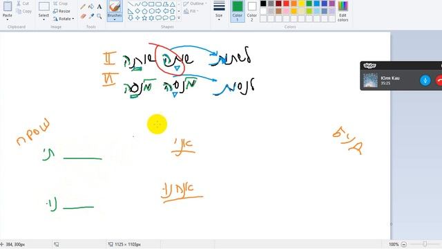
Task: Choose the Six-point star shape
Action: 151,18
